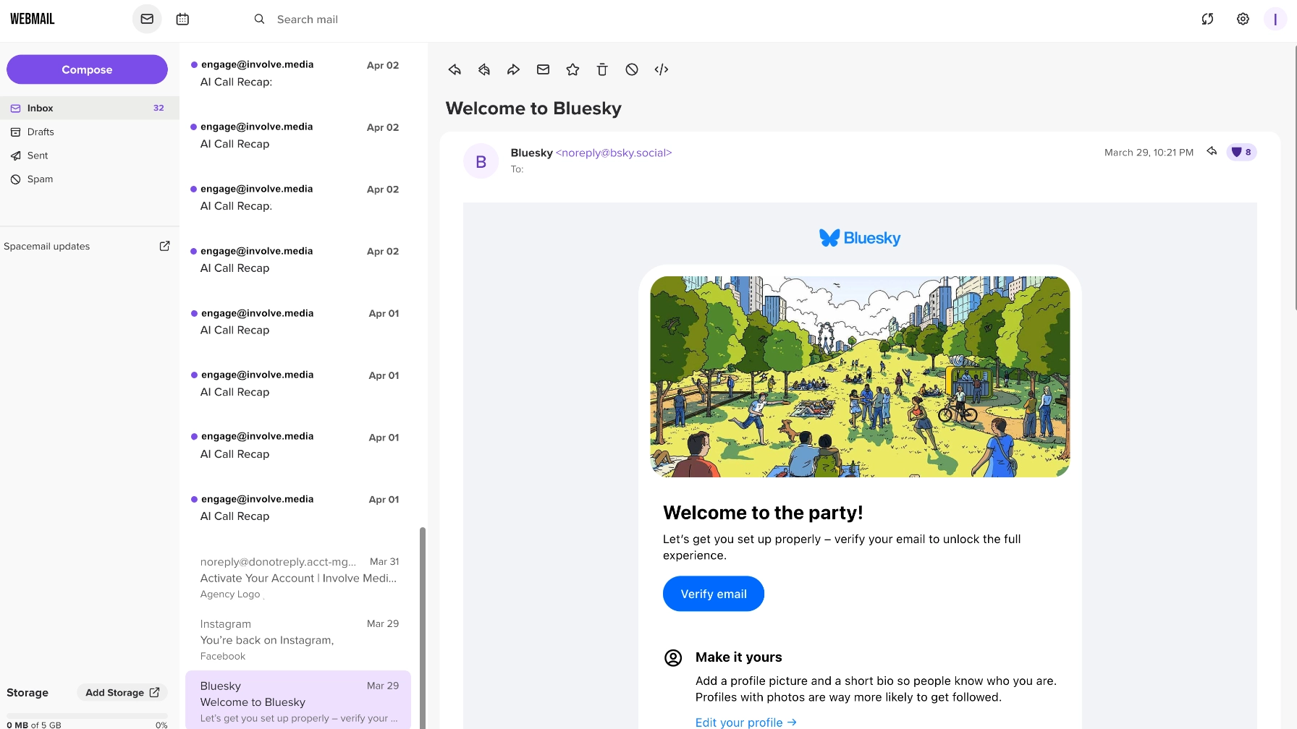Click the park illustration image
The image size is (1297, 729).
click(860, 377)
